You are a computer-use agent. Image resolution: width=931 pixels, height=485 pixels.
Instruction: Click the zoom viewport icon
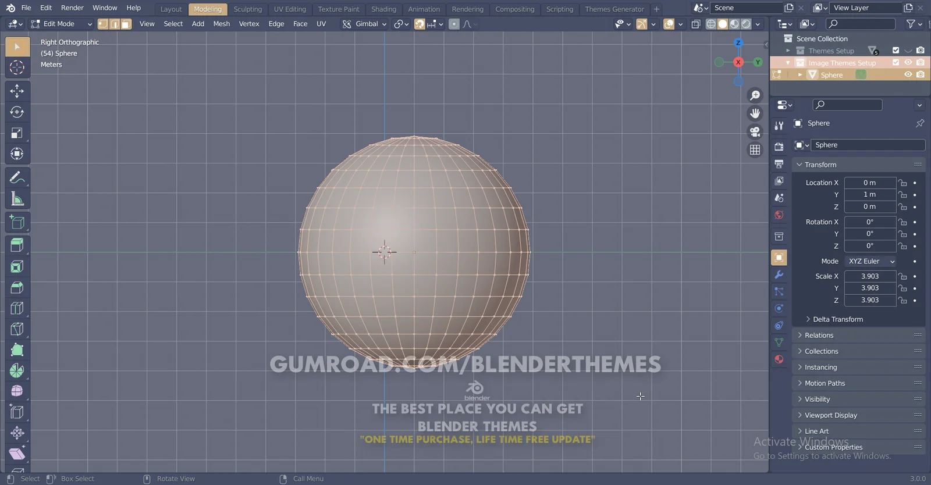tap(755, 95)
